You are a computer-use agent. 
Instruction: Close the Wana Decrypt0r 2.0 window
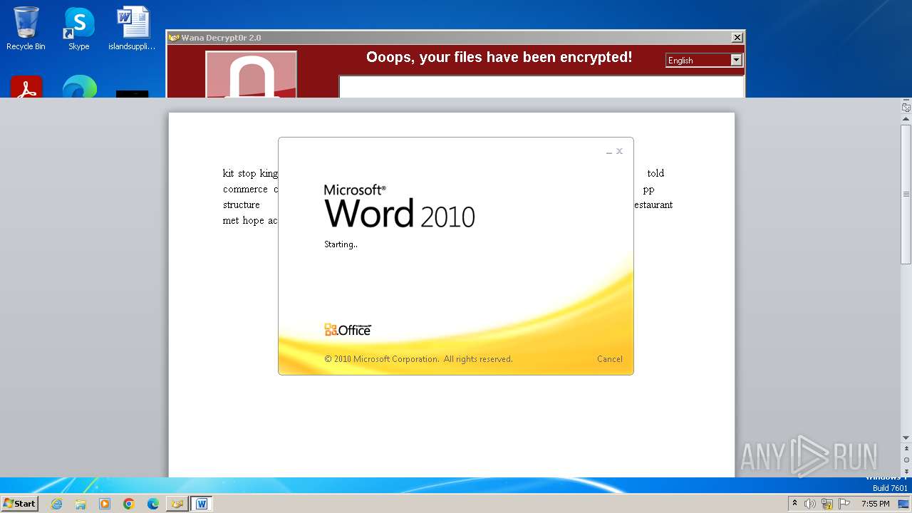[737, 38]
